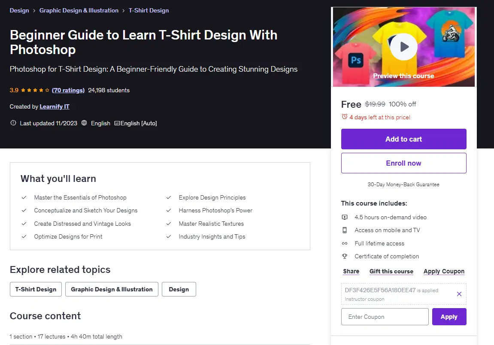Image resolution: width=494 pixels, height=345 pixels.
Task: Click the Share link
Action: (351, 271)
